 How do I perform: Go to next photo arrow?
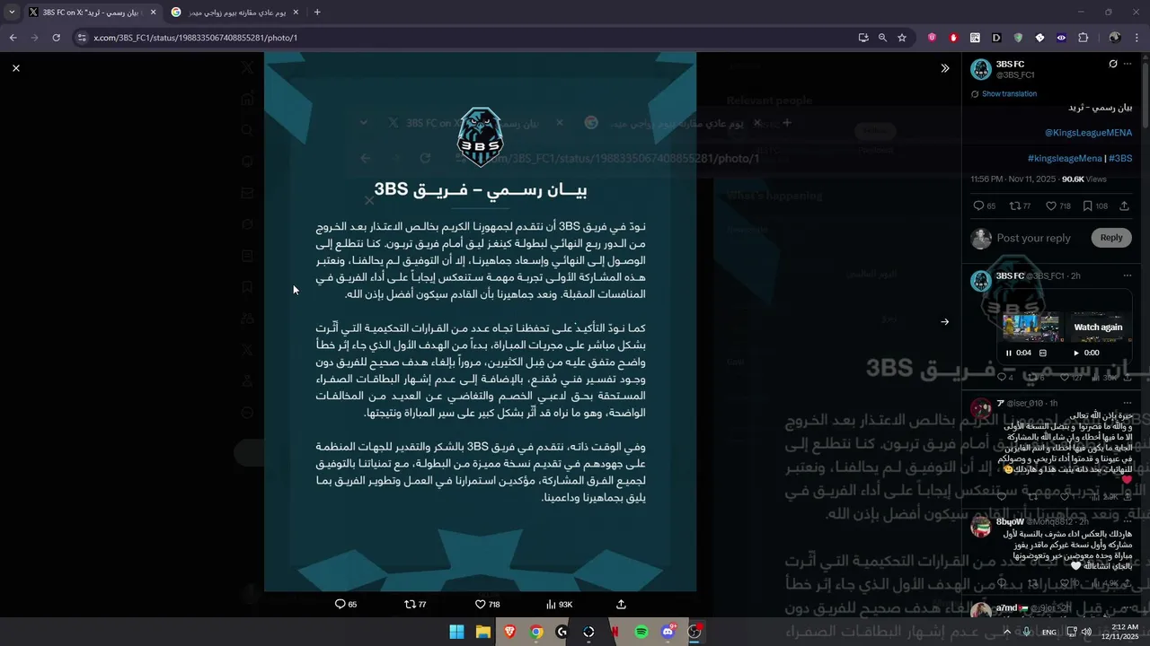point(944,322)
